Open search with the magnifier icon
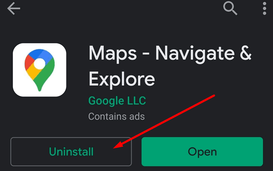273x171 pixels. [x=230, y=8]
